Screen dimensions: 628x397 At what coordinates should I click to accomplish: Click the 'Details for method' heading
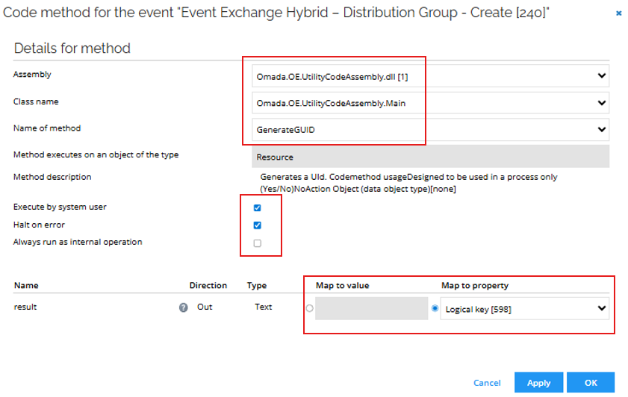(x=72, y=49)
